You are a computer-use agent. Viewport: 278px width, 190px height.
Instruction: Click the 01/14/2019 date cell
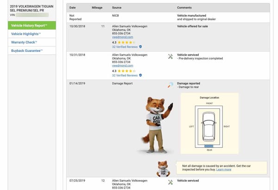(77, 83)
